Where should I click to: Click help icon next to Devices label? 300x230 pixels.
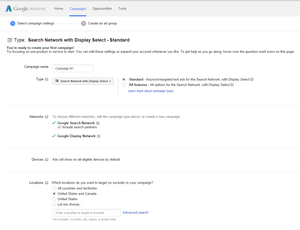pos(47,160)
